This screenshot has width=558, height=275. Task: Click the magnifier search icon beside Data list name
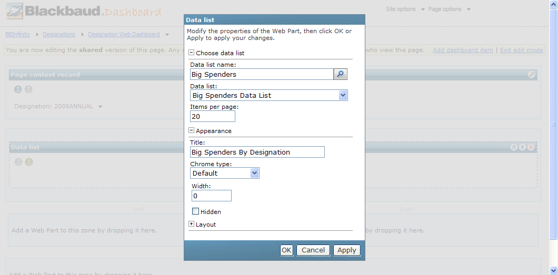tap(340, 74)
